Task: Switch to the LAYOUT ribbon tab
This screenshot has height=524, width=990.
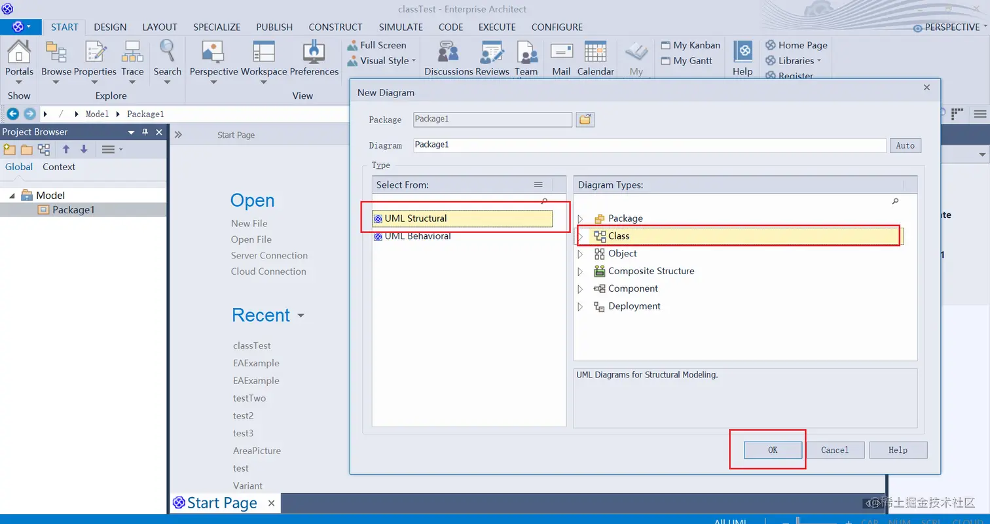Action: [160, 27]
